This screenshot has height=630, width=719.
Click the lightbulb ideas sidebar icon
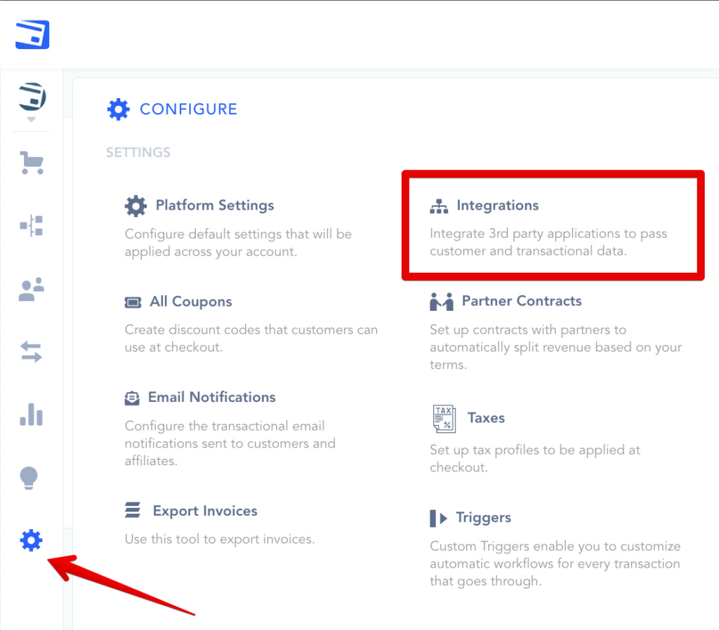(x=29, y=478)
